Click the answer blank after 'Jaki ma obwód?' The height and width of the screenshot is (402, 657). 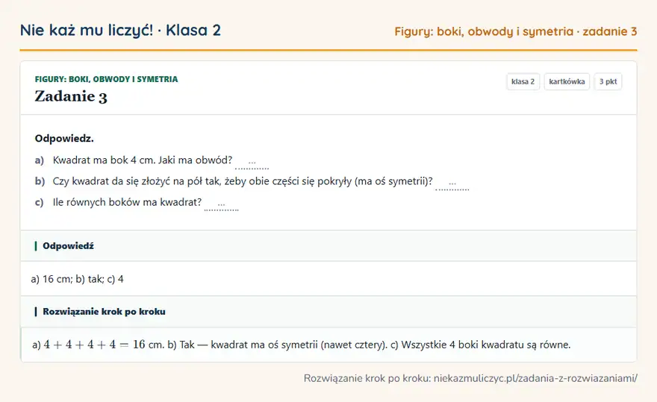pyautogui.click(x=252, y=163)
